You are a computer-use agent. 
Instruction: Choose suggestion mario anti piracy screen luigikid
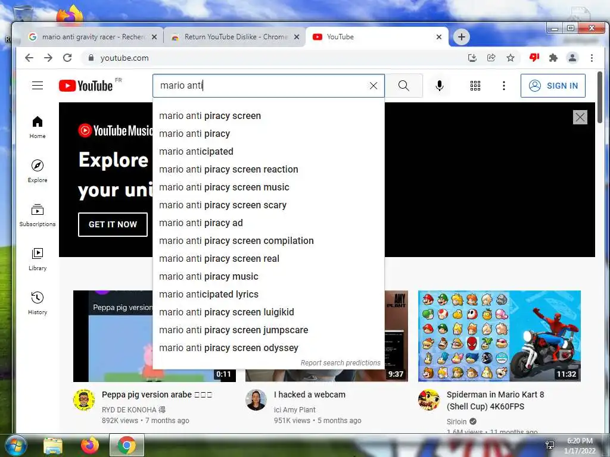point(269,312)
